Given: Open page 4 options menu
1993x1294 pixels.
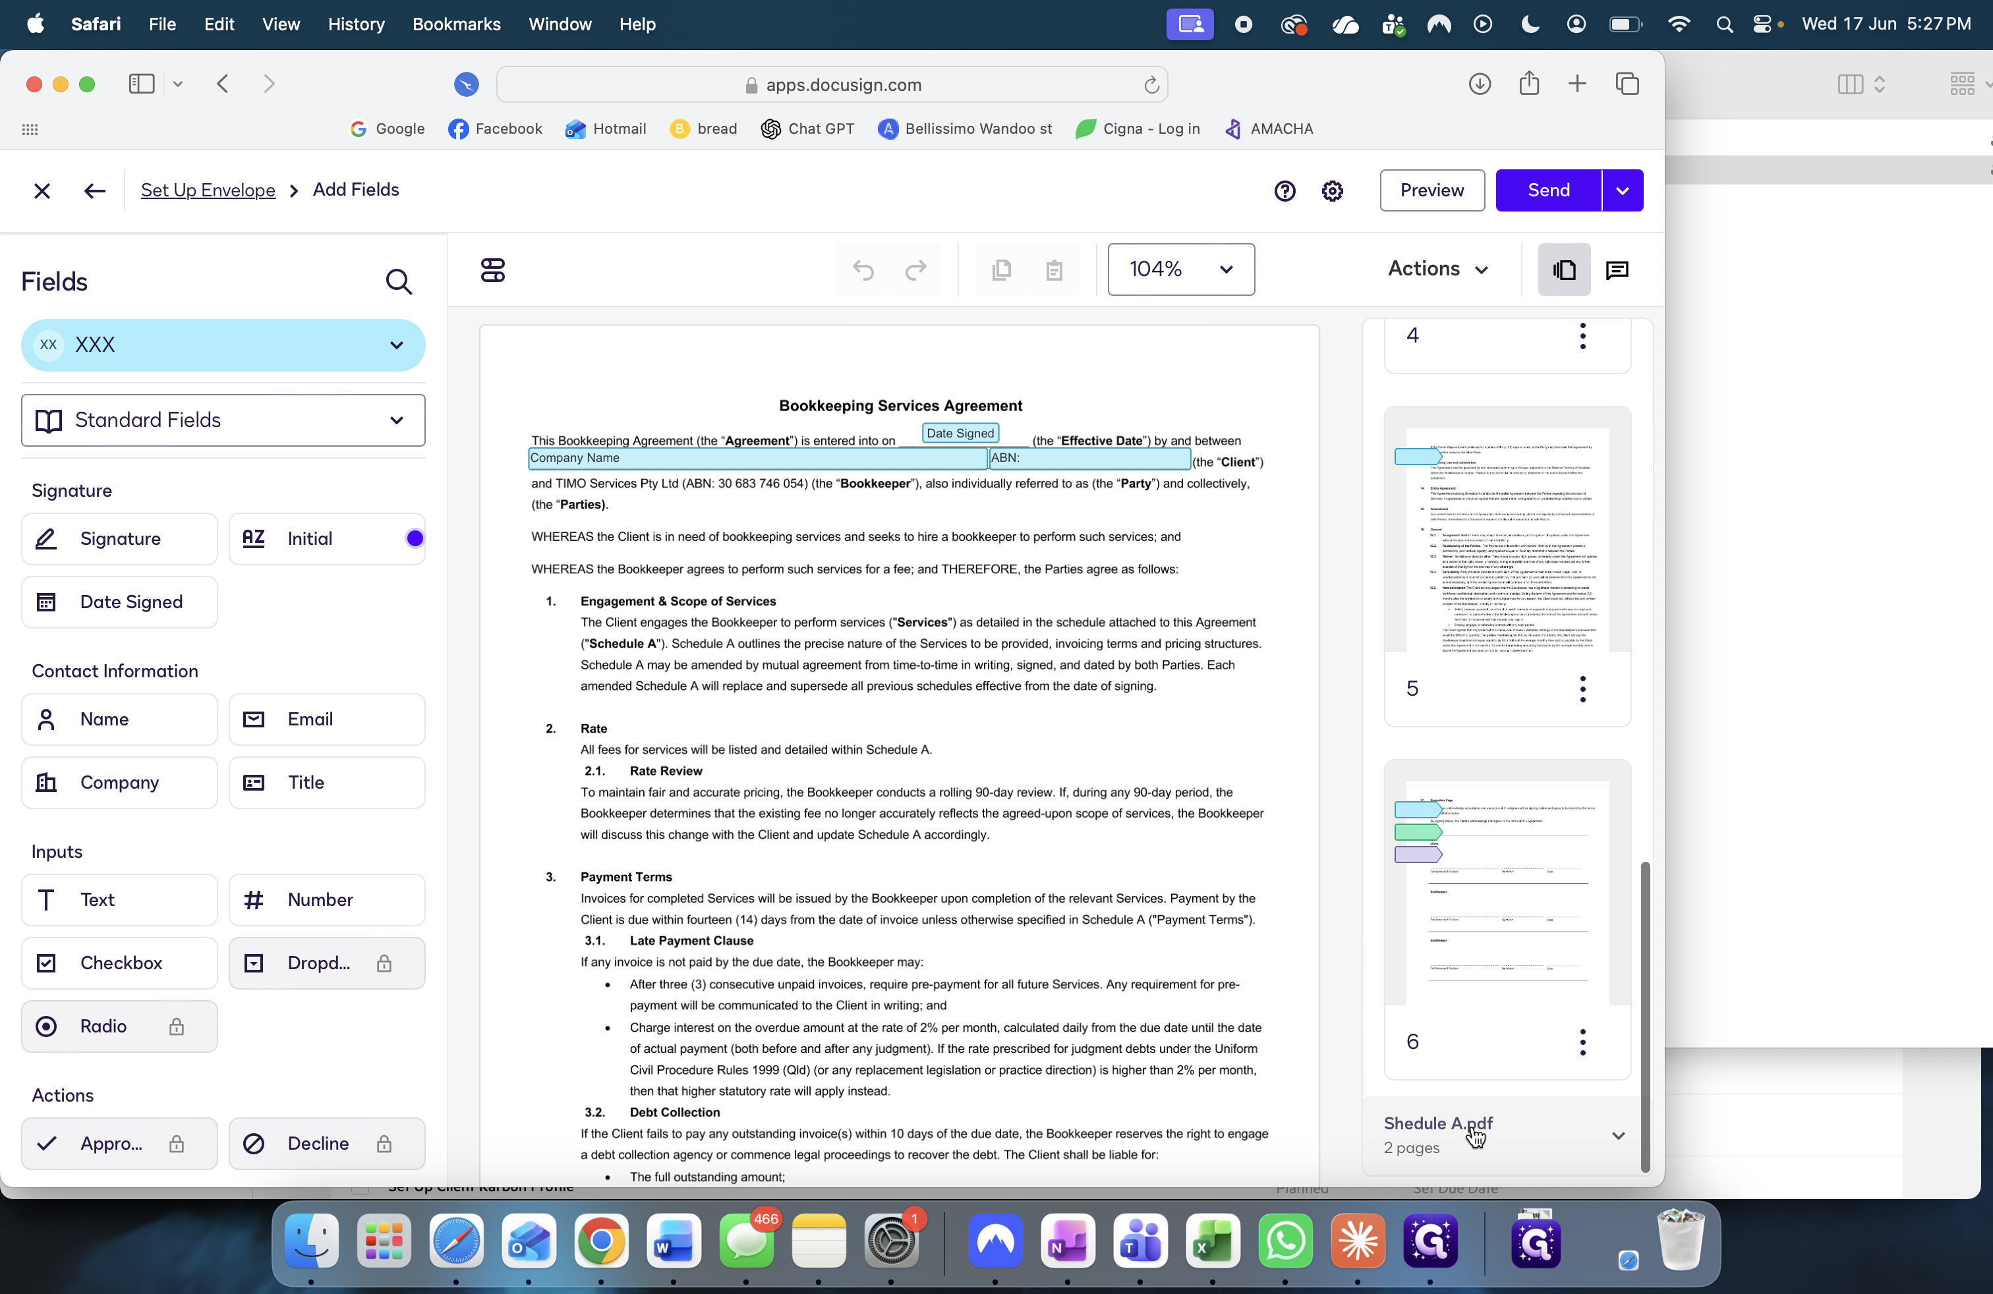Looking at the screenshot, I should click(x=1582, y=337).
